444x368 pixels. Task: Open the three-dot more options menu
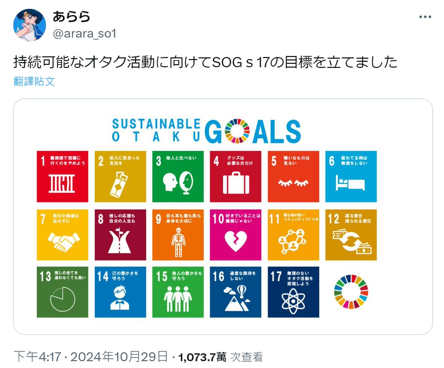click(x=425, y=17)
